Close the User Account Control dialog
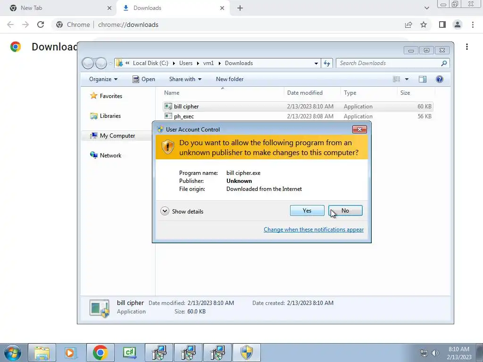The image size is (483, 362). (359, 129)
